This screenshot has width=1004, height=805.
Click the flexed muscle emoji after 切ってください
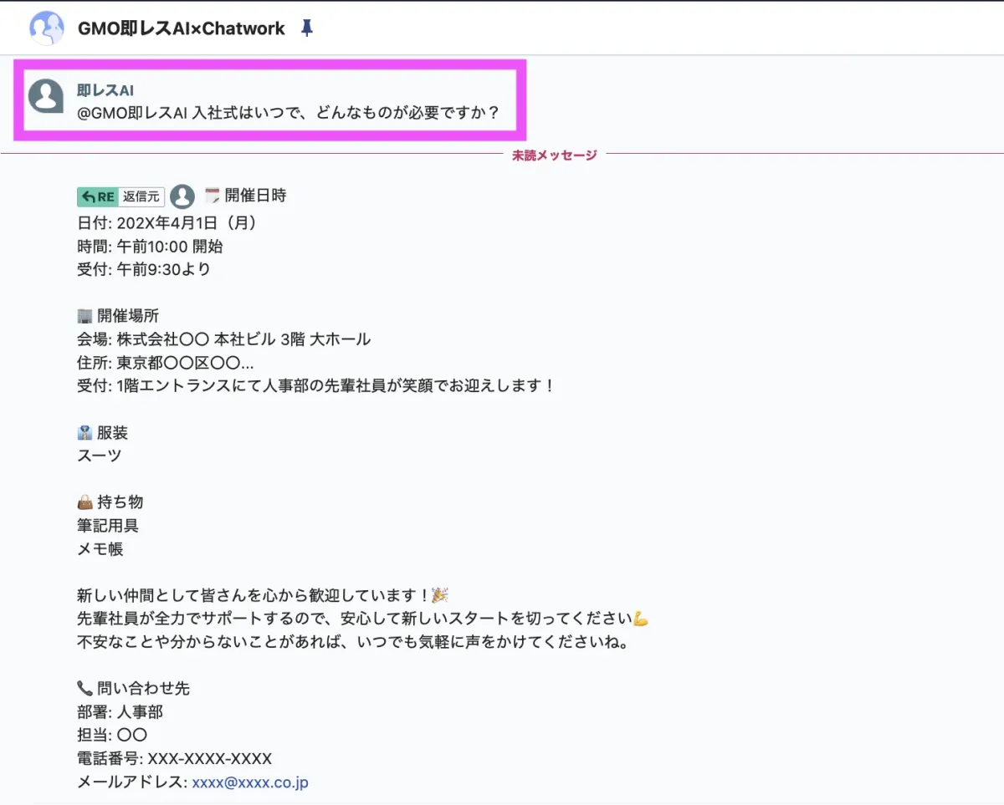click(640, 619)
